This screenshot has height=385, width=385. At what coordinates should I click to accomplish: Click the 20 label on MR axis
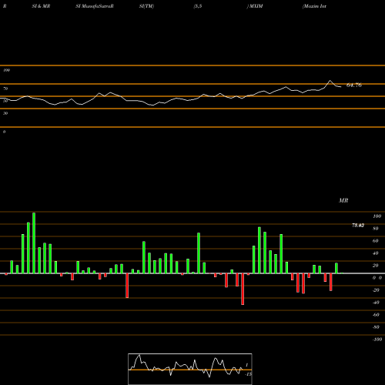click(376, 266)
